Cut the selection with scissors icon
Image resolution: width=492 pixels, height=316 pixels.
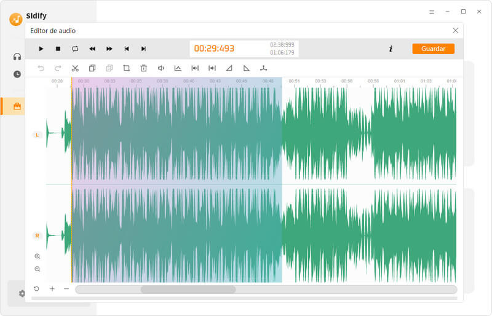click(x=75, y=68)
